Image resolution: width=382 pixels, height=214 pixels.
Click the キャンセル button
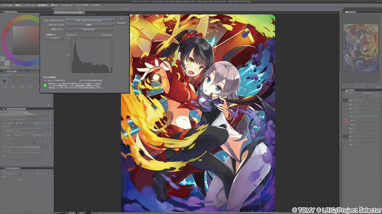121,23
